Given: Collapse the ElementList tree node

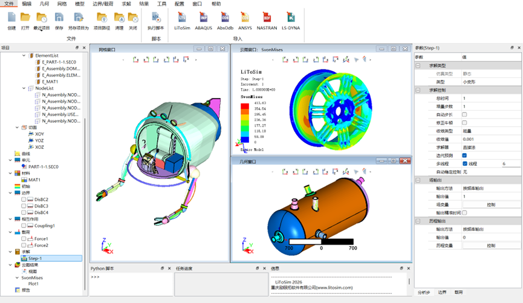Looking at the screenshot, I should tap(24, 56).
